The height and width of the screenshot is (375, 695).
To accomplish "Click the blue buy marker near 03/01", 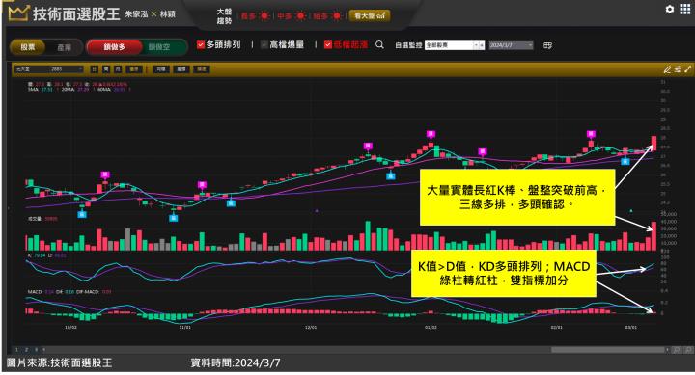I will point(625,161).
